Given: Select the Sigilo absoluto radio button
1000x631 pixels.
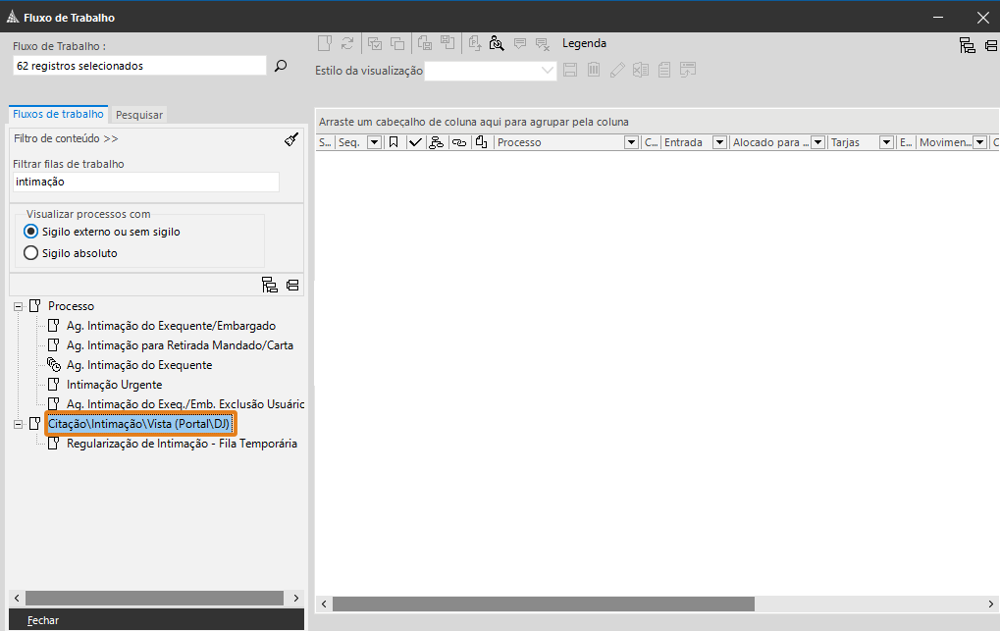Looking at the screenshot, I should tap(30, 253).
